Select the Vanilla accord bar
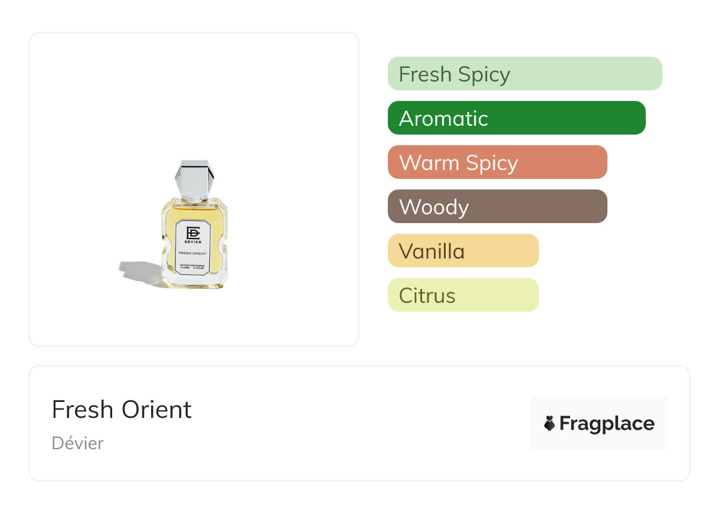 (x=463, y=251)
